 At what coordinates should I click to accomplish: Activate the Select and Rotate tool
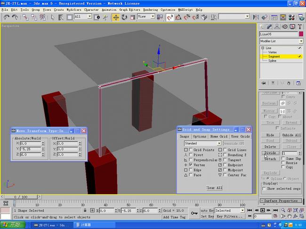[x=124, y=17]
